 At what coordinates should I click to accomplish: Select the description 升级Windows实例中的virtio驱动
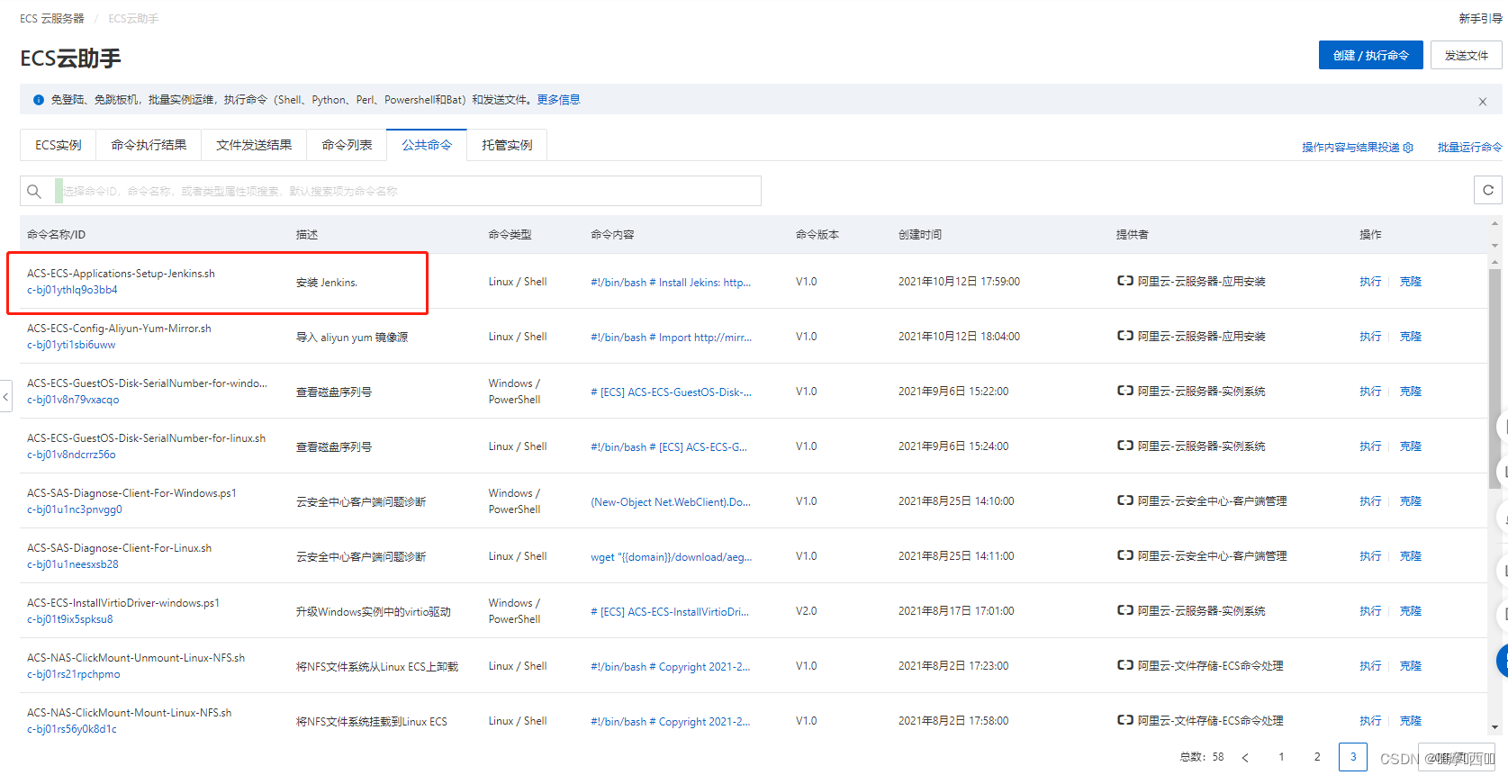pyautogui.click(x=374, y=612)
